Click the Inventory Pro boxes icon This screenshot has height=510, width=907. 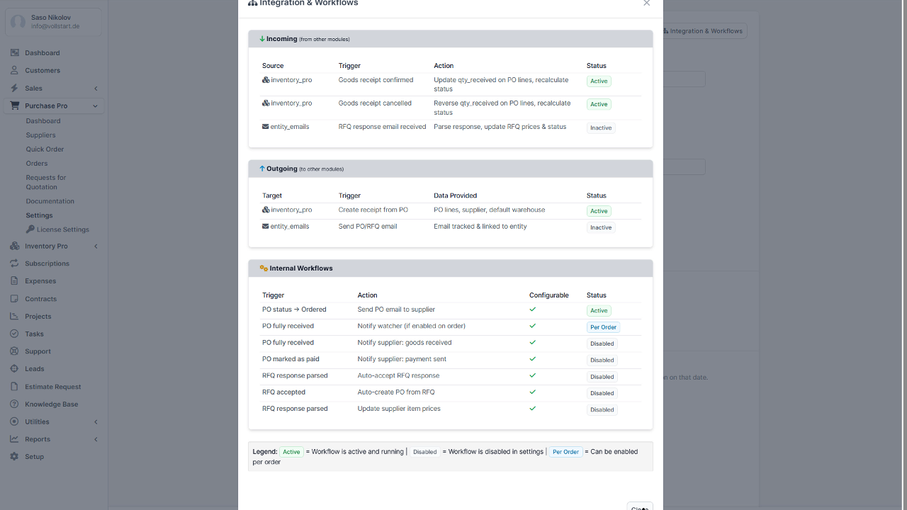pos(15,246)
